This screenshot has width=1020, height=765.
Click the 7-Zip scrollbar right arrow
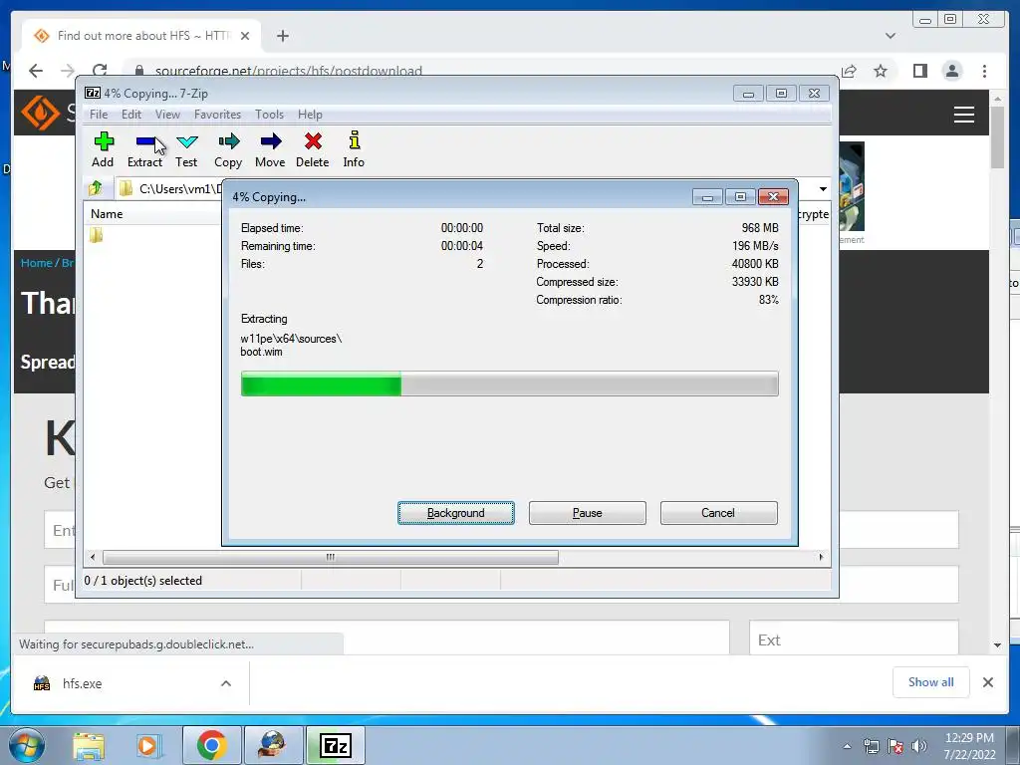pos(821,557)
